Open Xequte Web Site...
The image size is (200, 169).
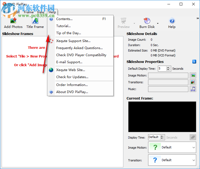(x=80, y=70)
